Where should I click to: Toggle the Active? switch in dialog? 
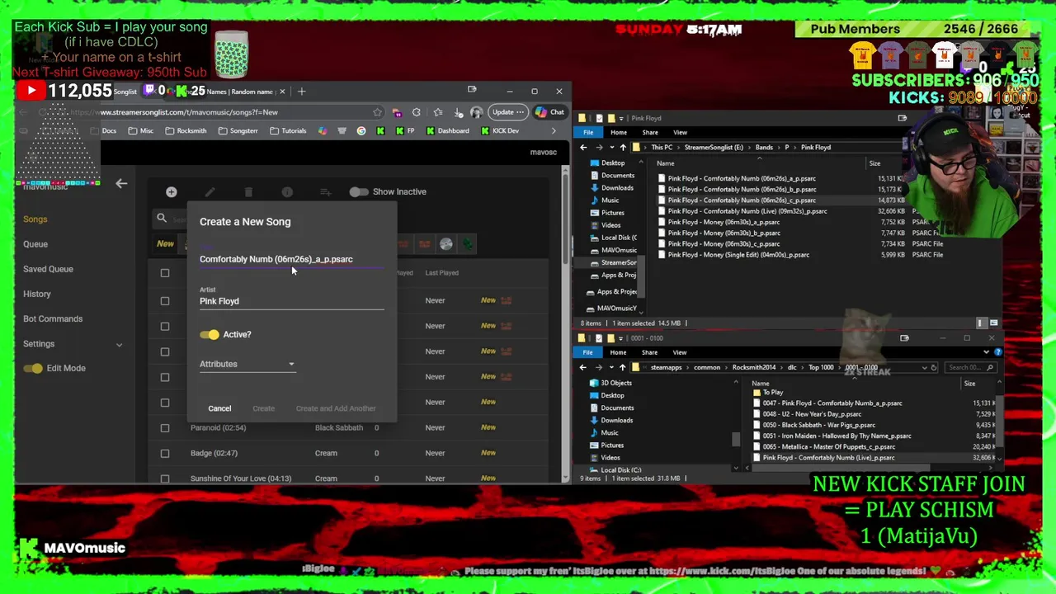(209, 334)
